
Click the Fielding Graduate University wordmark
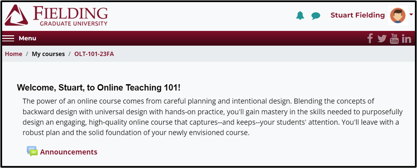(x=70, y=16)
